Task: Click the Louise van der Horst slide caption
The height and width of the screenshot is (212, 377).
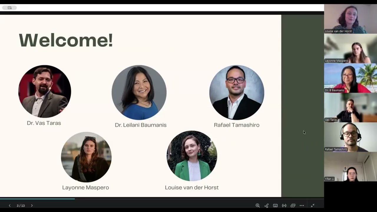Action: [x=192, y=188]
